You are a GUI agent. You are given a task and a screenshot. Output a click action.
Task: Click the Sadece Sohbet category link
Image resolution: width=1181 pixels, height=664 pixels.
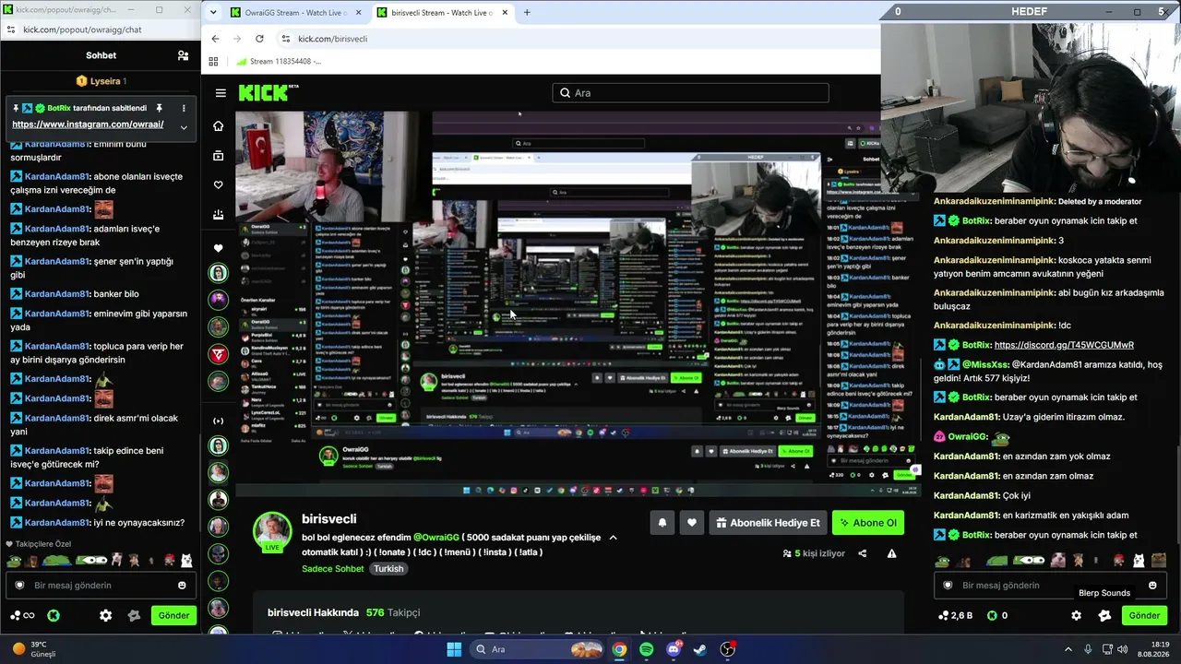point(334,569)
